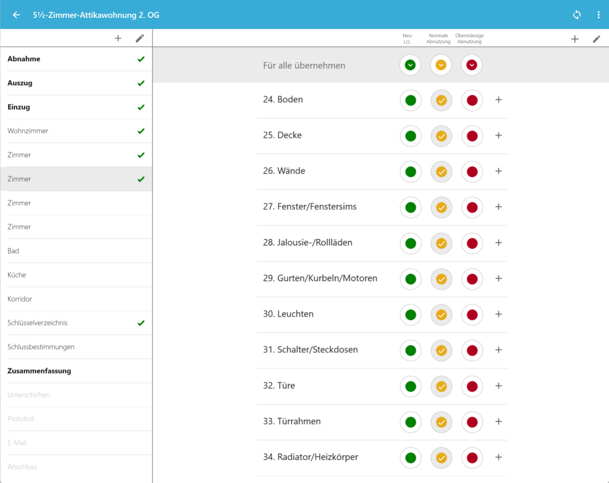
Task: Add a note to 24. Boden
Action: 498,100
